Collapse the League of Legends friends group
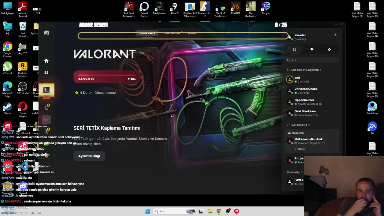Screen dimensions: 384x216 tap(304, 70)
